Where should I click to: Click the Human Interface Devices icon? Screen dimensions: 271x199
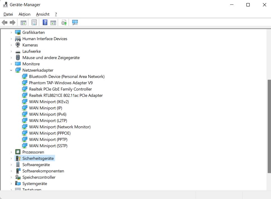point(18,39)
